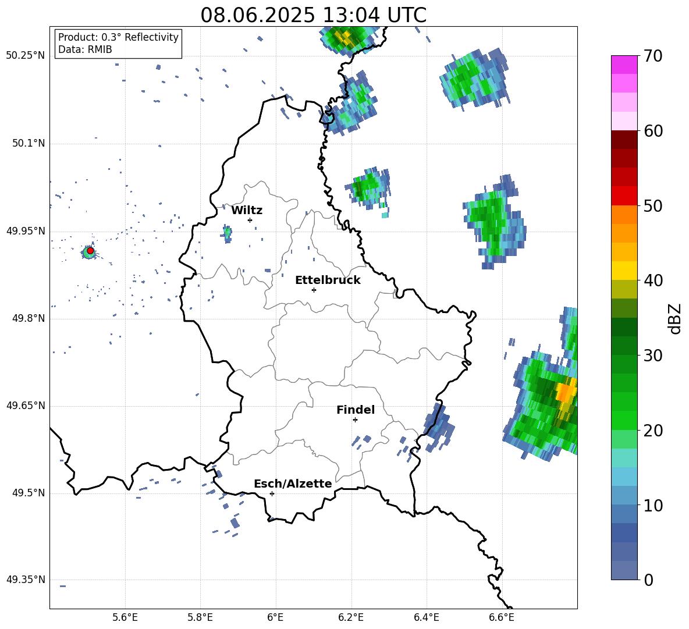Image resolution: width=689 pixels, height=629 pixels.
Task: Click the 20 colorbar tick label
Action: click(653, 431)
